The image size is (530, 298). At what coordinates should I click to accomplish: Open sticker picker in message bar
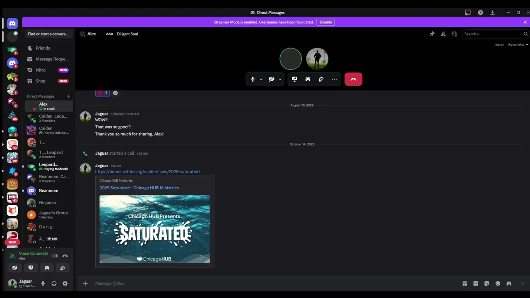click(x=487, y=284)
